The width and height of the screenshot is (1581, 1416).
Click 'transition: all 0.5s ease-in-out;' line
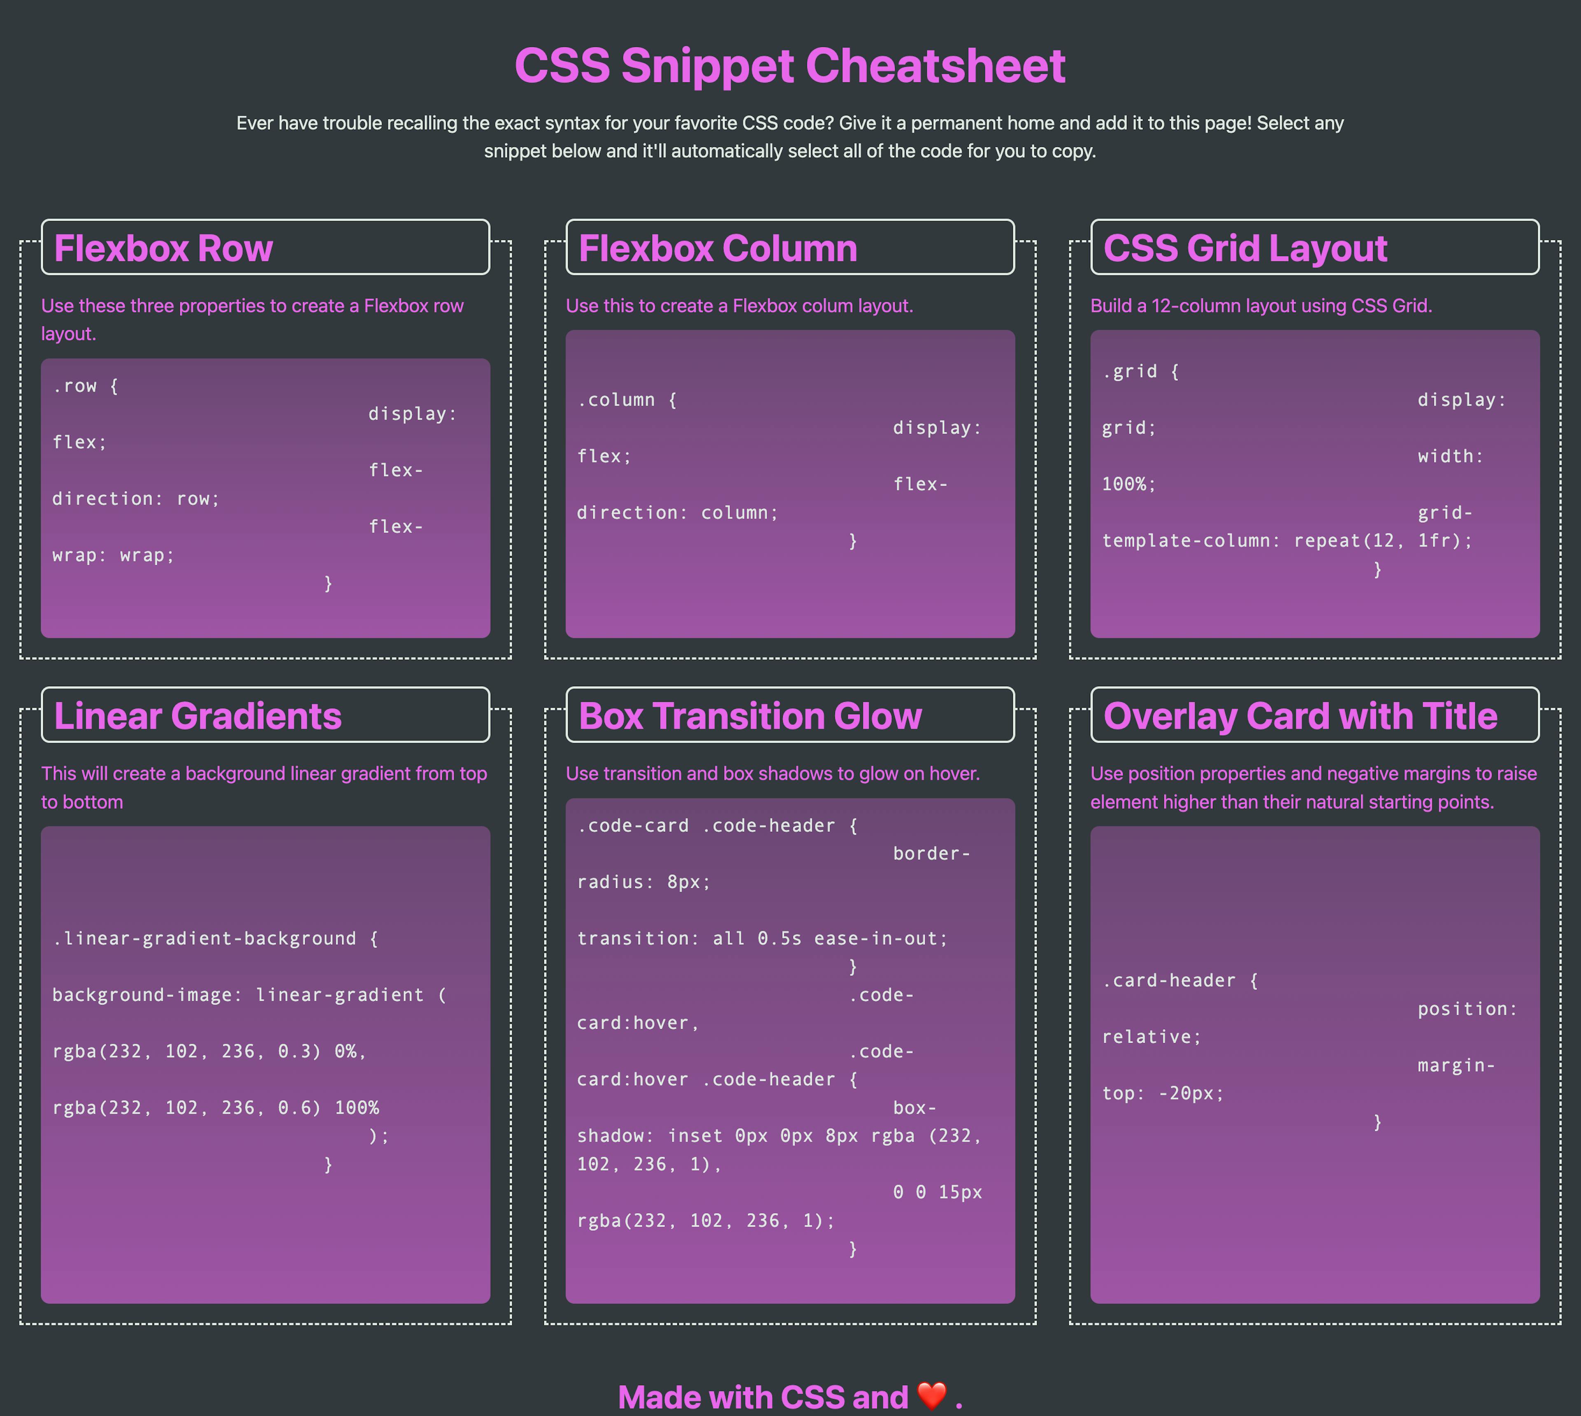click(x=763, y=938)
